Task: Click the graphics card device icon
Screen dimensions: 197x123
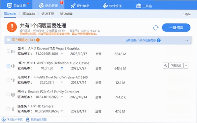Action: (x=13, y=51)
